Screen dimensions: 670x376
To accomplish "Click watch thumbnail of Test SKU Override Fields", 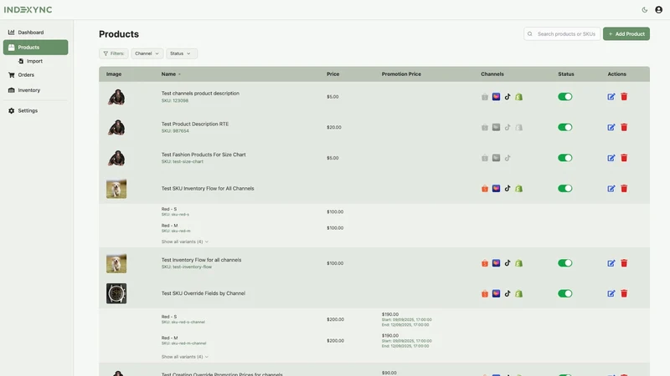I will pos(116,293).
